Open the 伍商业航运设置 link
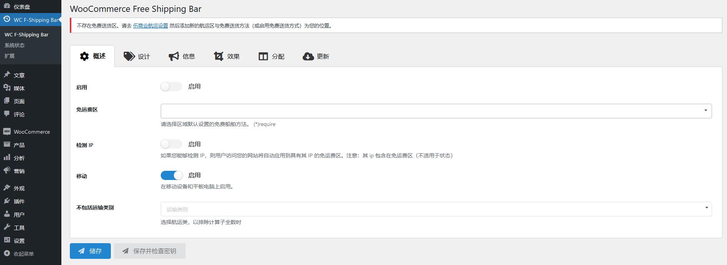Image resolution: width=727 pixels, height=265 pixels. [x=150, y=26]
